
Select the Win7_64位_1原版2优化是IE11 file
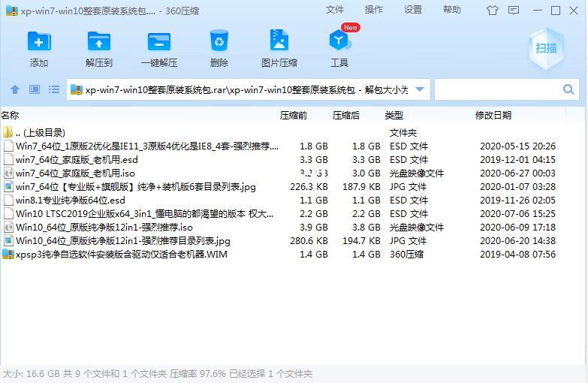[x=147, y=146]
